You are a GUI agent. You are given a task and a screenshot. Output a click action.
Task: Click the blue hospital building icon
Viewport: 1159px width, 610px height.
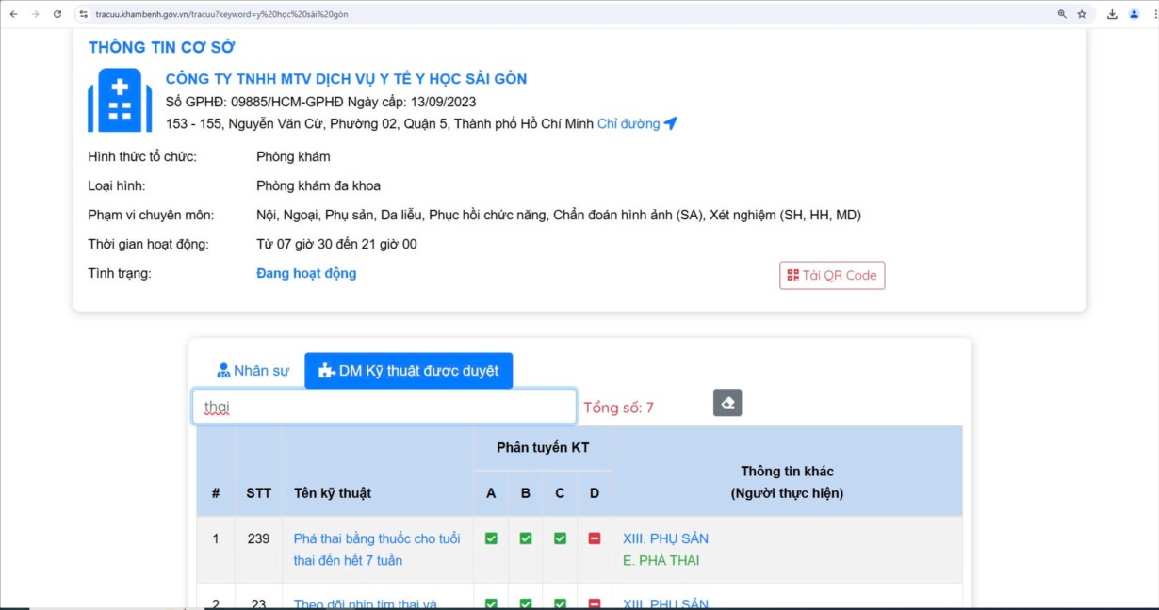(x=120, y=101)
